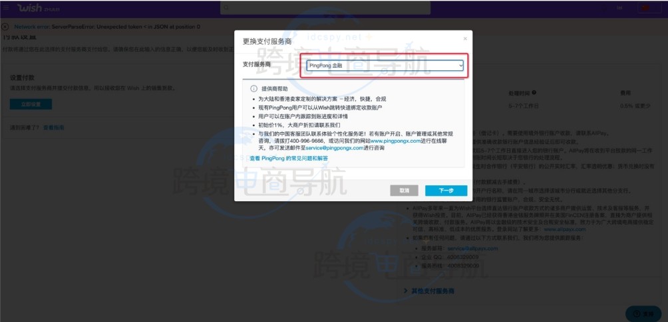
Task: Open the hamburger menu in the Wish header
Action: pyautogui.click(x=5, y=8)
